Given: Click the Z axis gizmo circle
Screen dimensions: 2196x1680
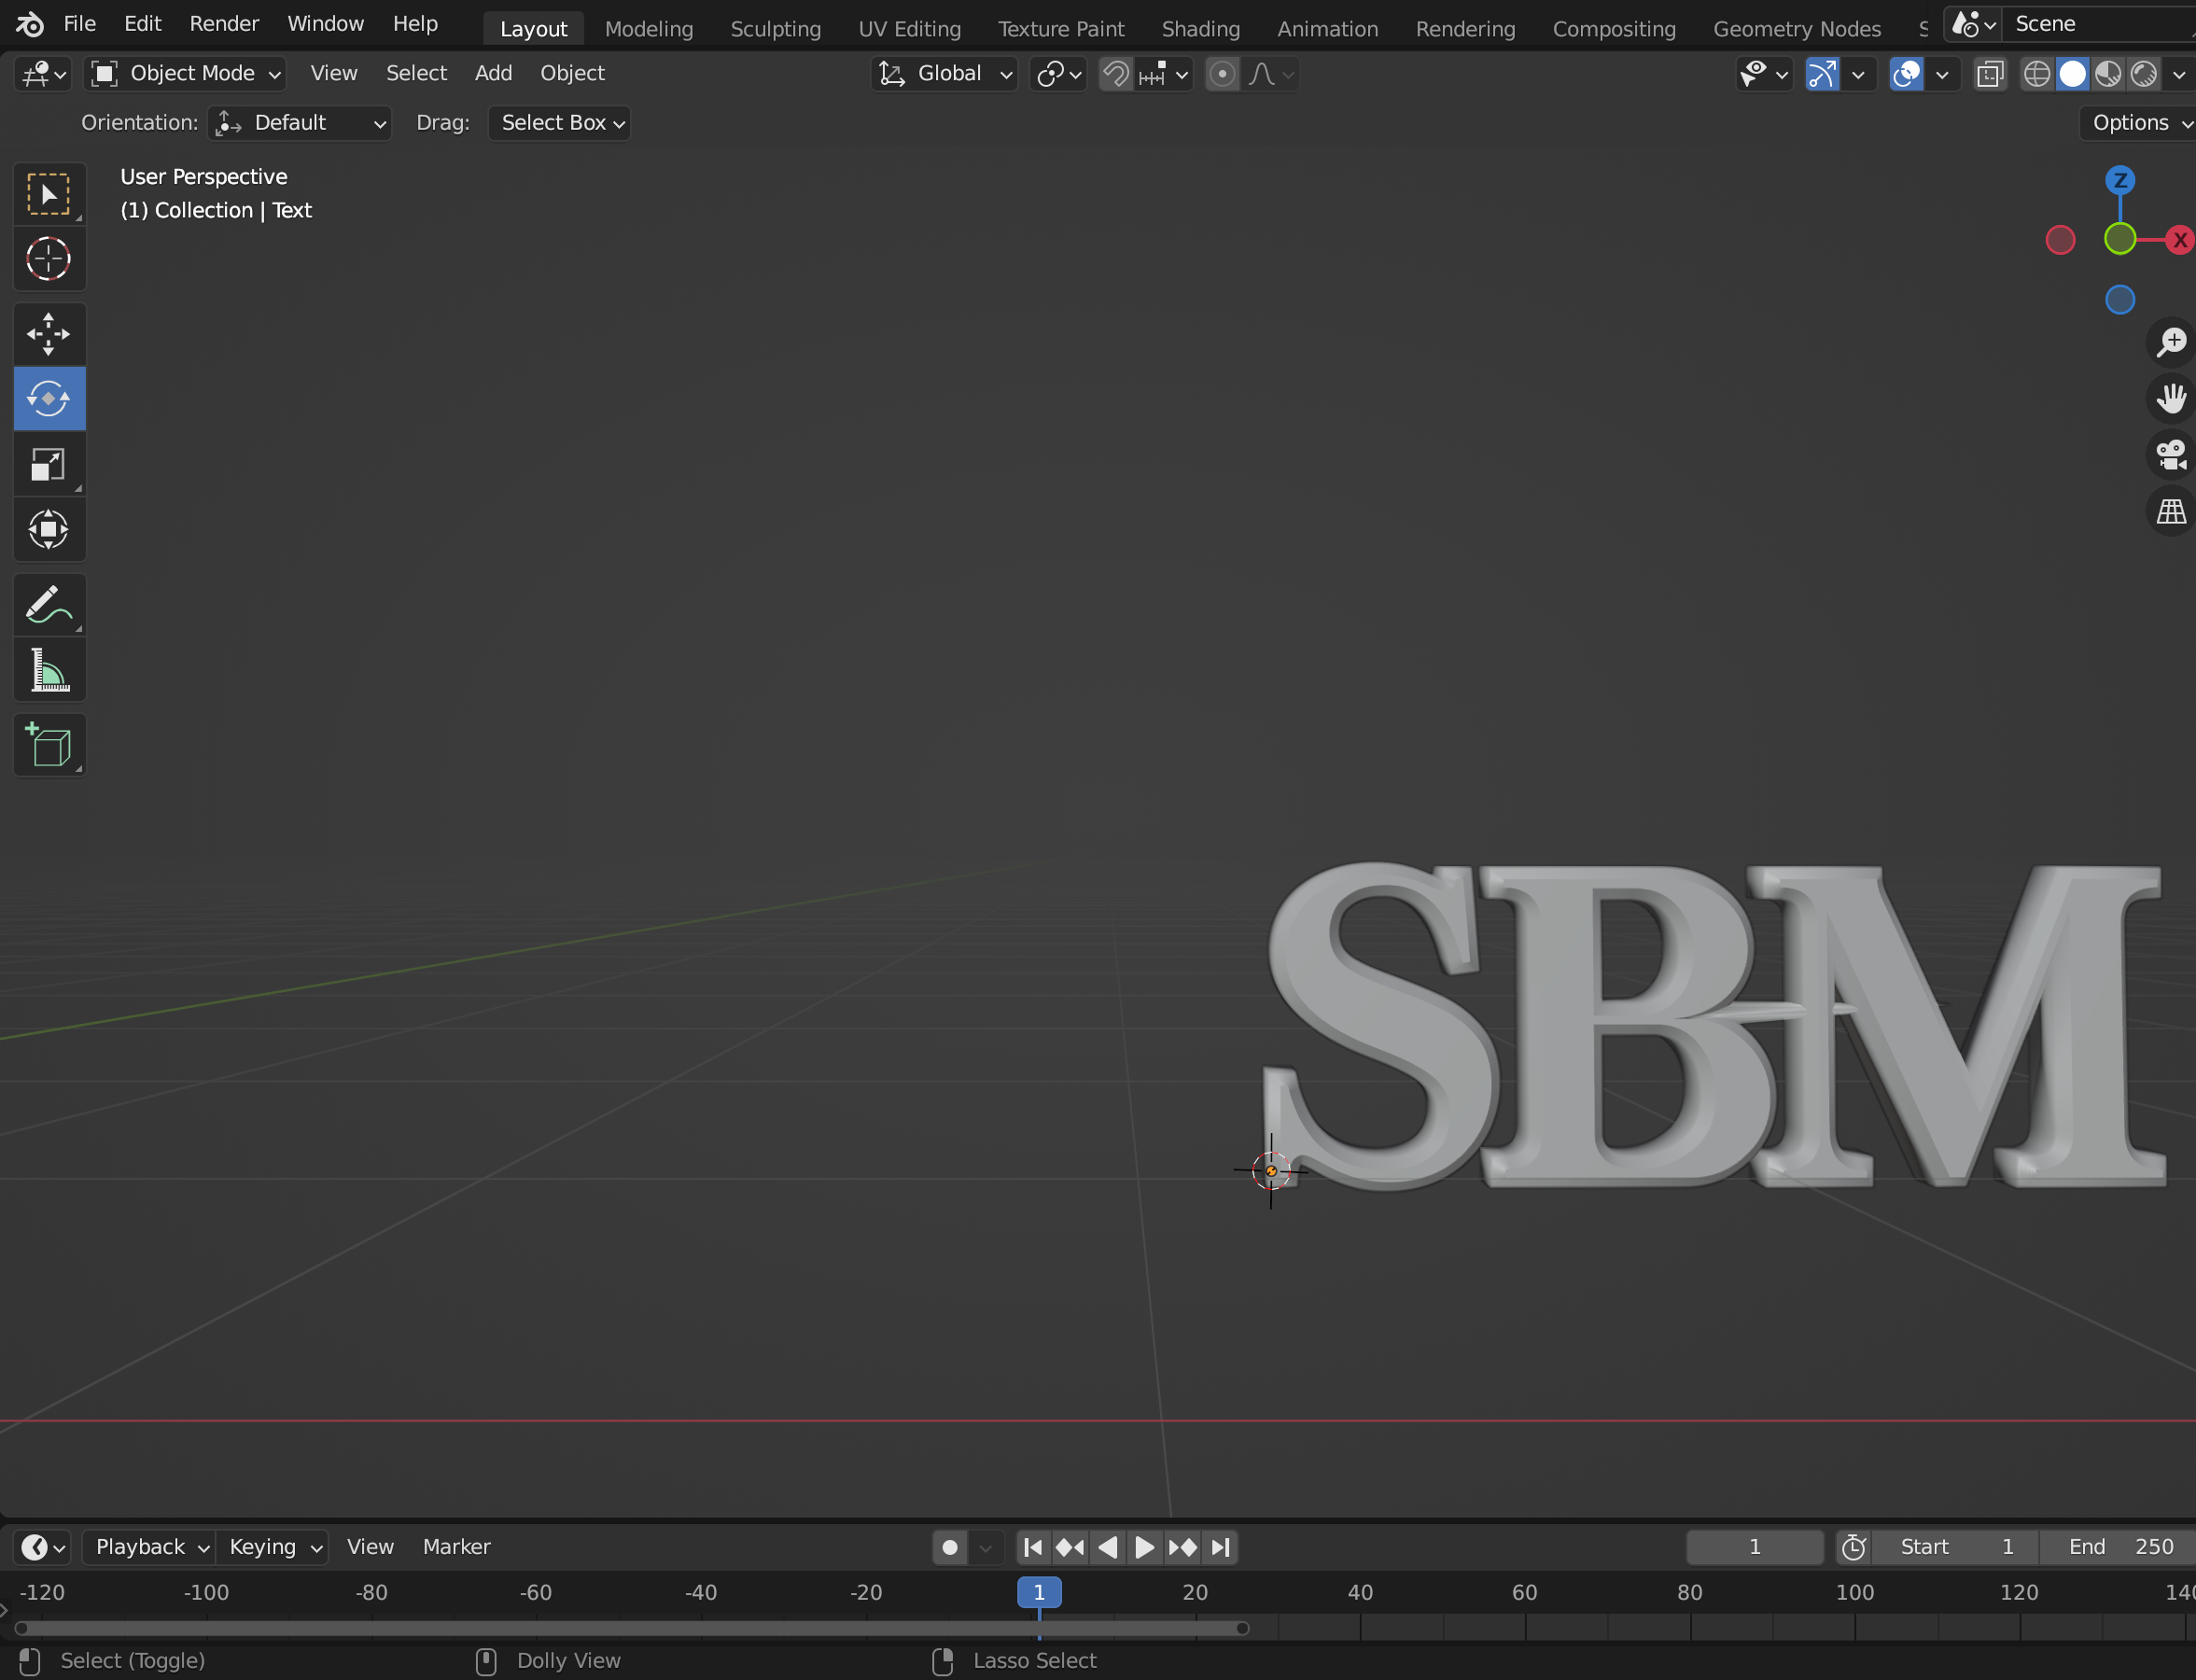Looking at the screenshot, I should pos(2120,180).
